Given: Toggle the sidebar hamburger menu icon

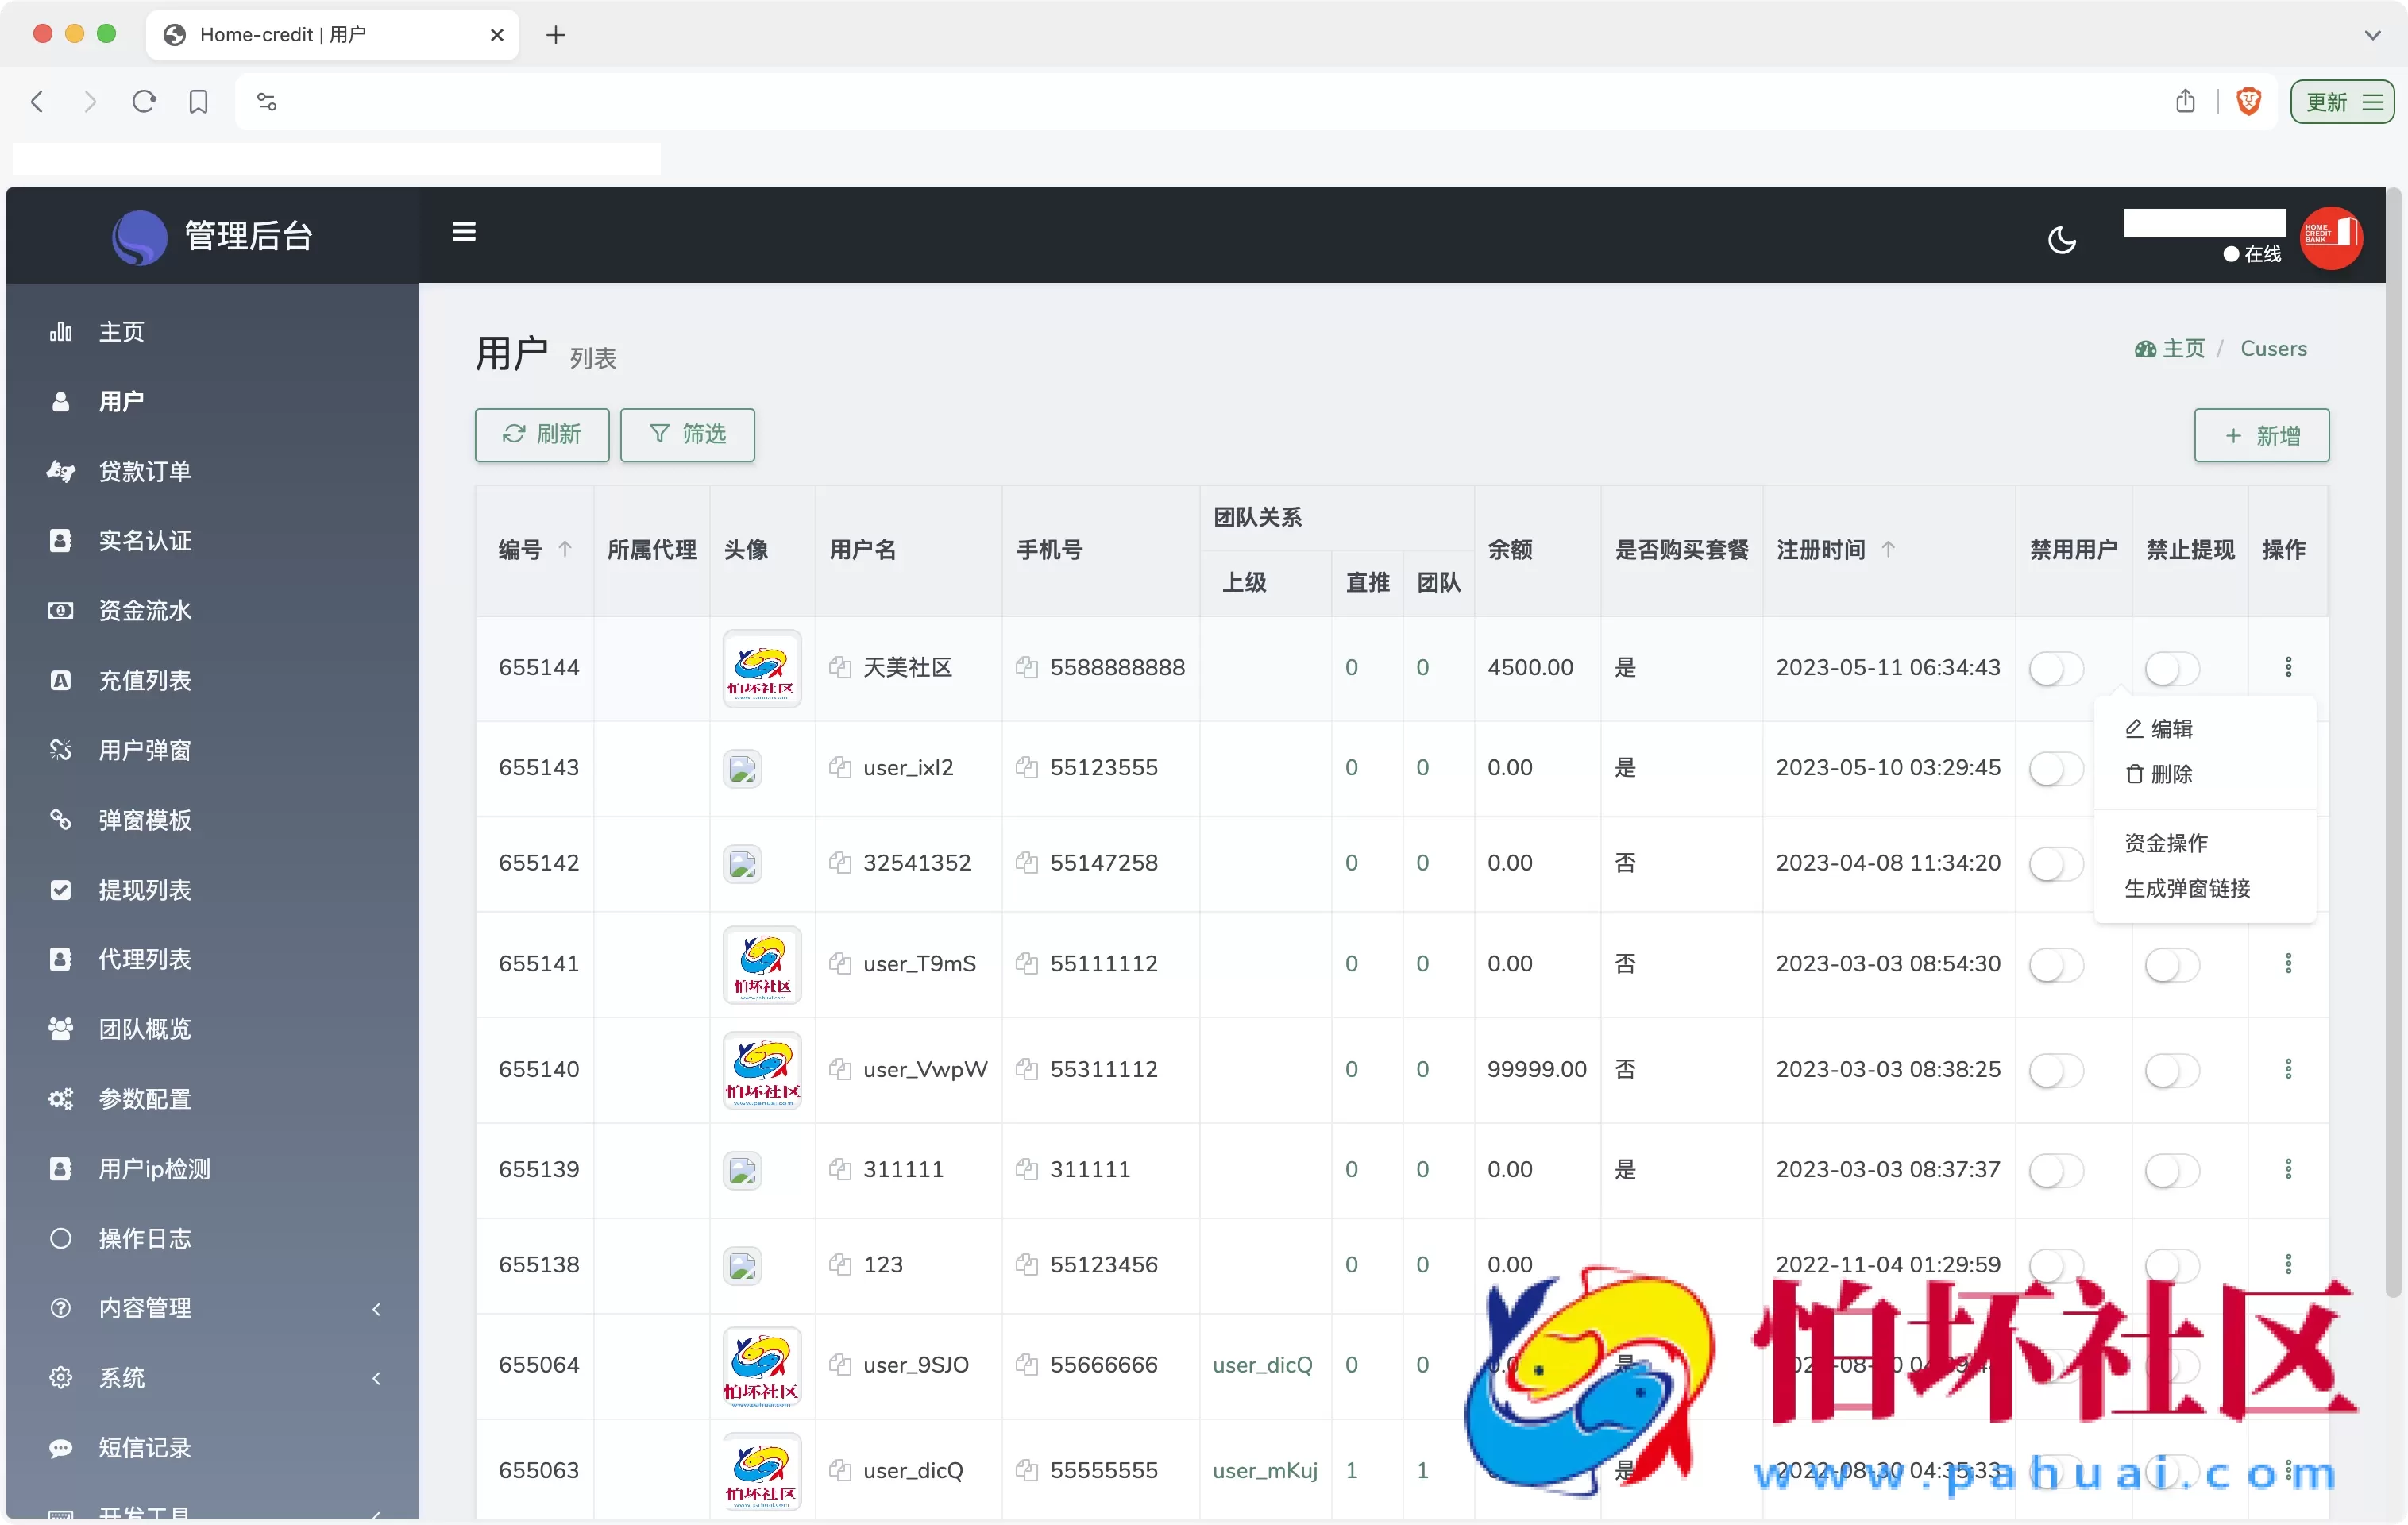Looking at the screenshot, I should pyautogui.click(x=464, y=231).
